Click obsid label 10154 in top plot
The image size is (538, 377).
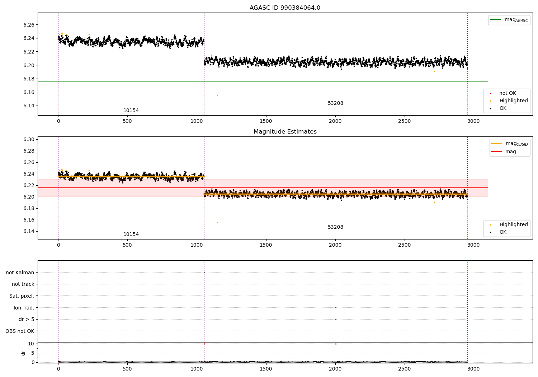point(131,111)
